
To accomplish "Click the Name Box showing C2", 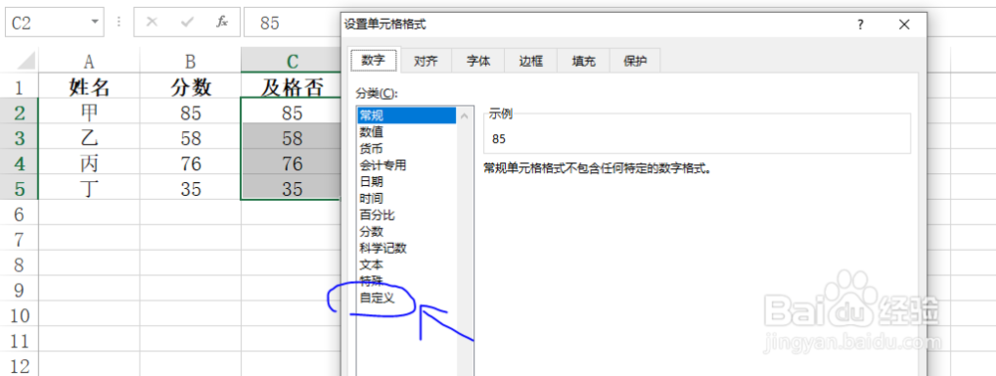I will [54, 23].
